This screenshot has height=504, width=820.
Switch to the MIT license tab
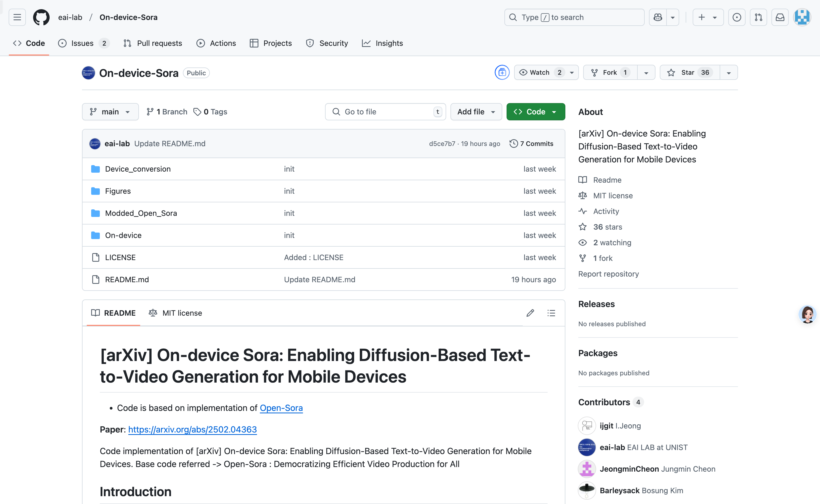[x=175, y=313]
